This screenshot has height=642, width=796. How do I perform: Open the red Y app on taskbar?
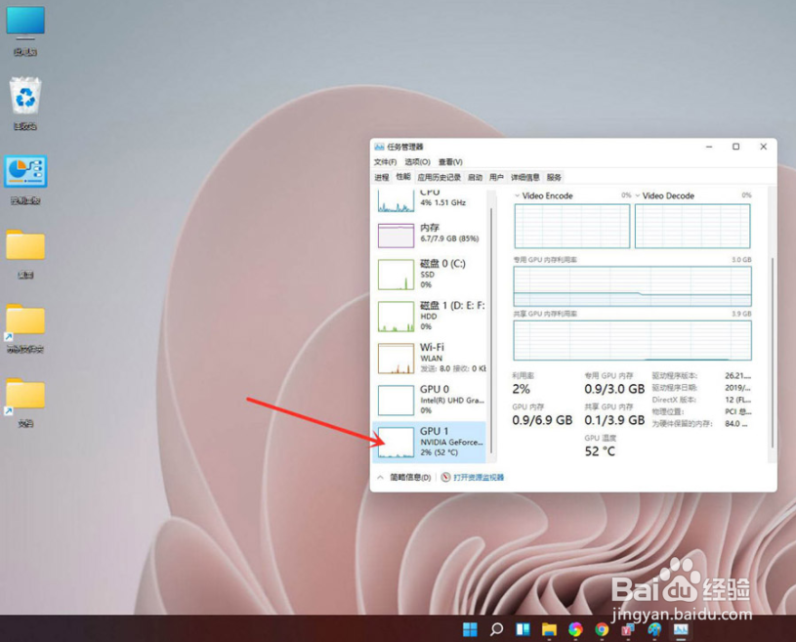coord(628,629)
